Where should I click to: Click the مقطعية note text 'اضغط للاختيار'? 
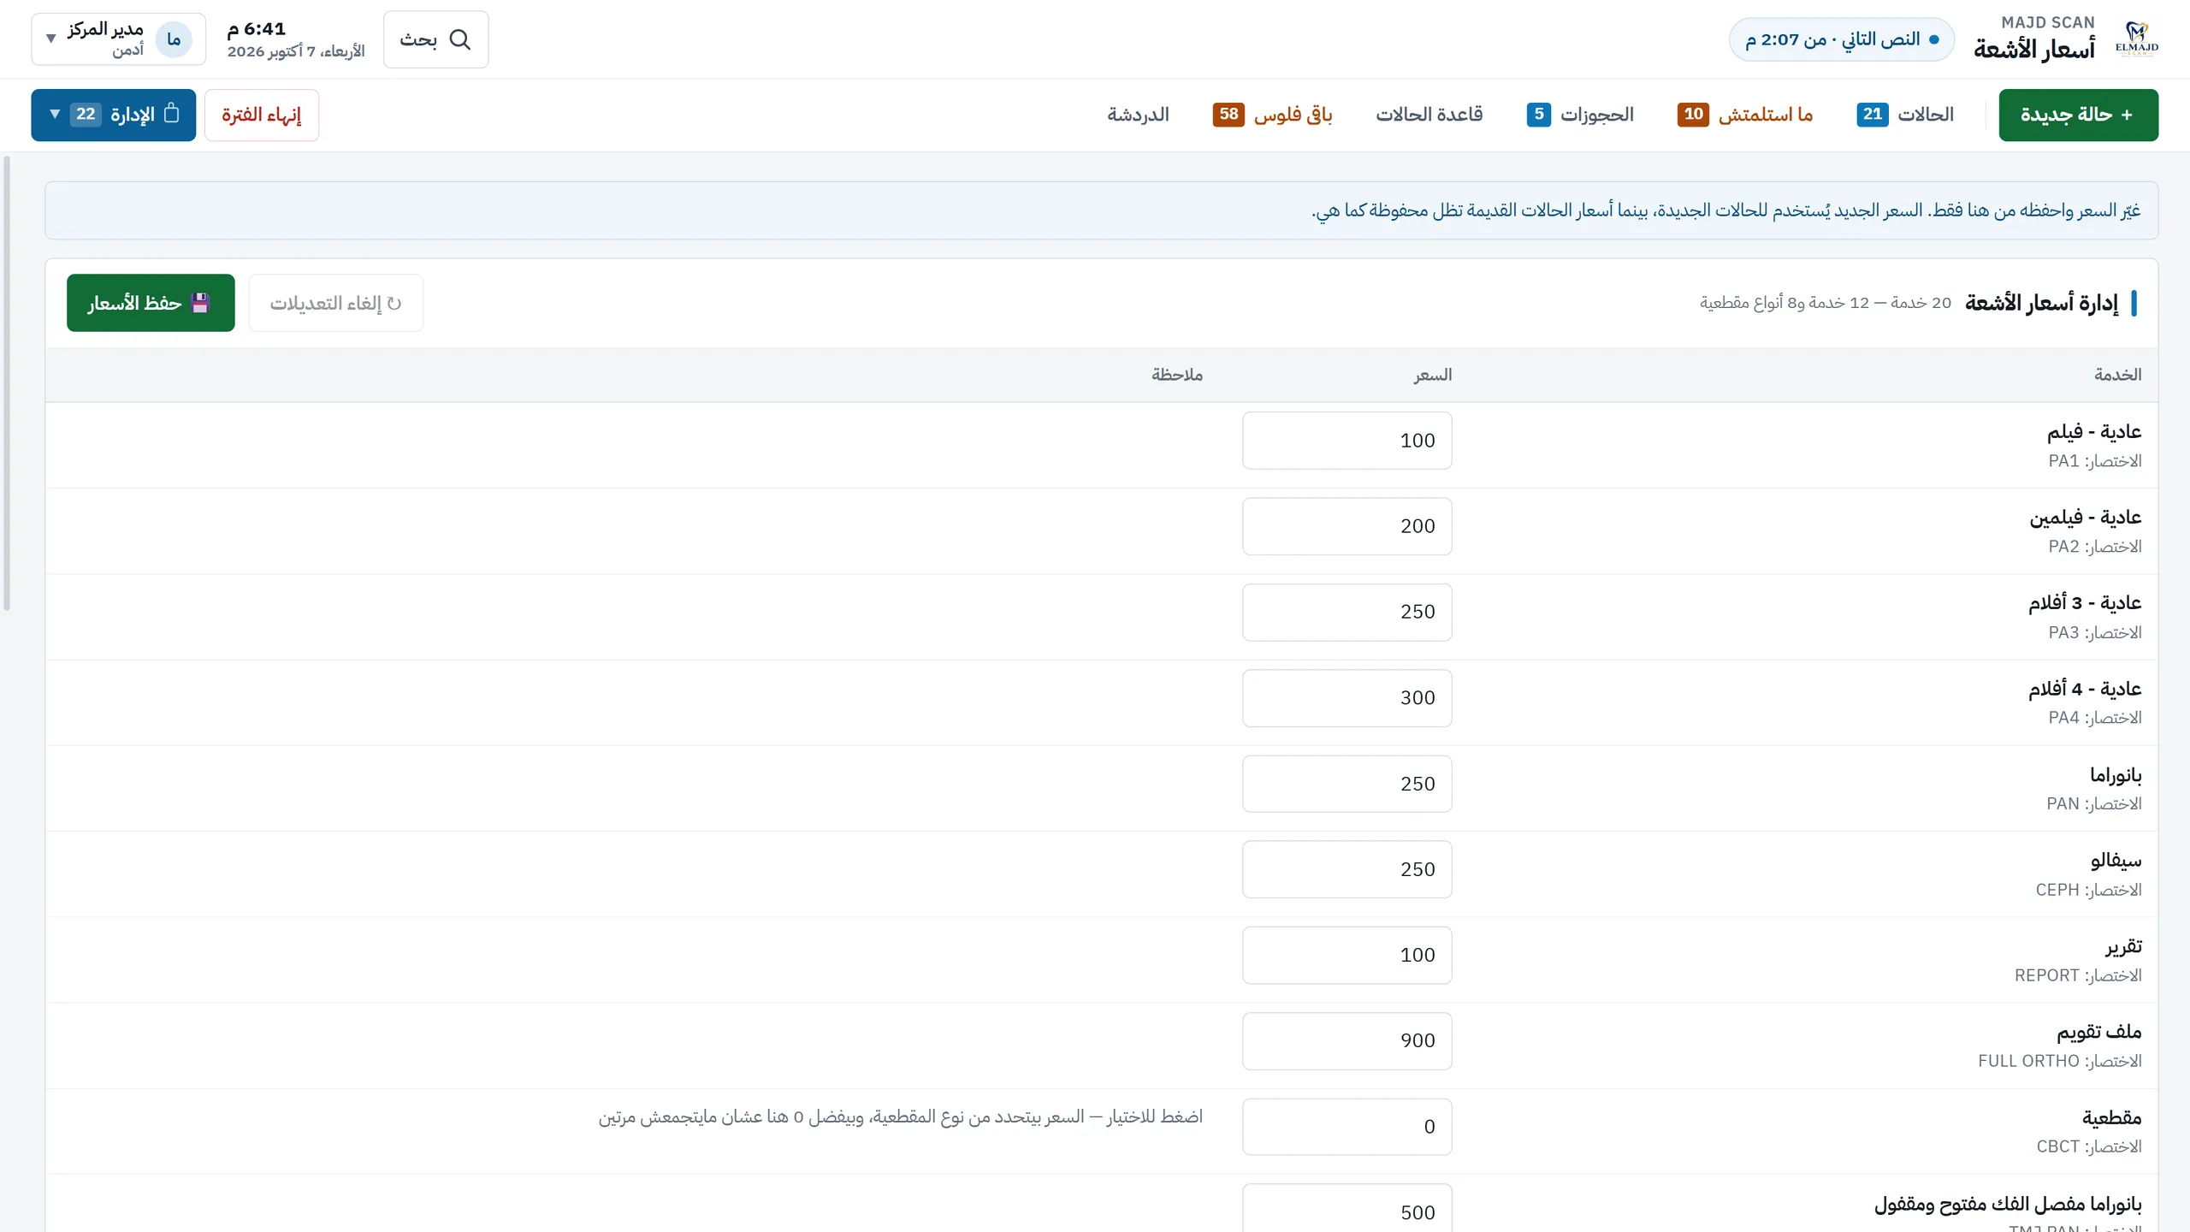900,1116
